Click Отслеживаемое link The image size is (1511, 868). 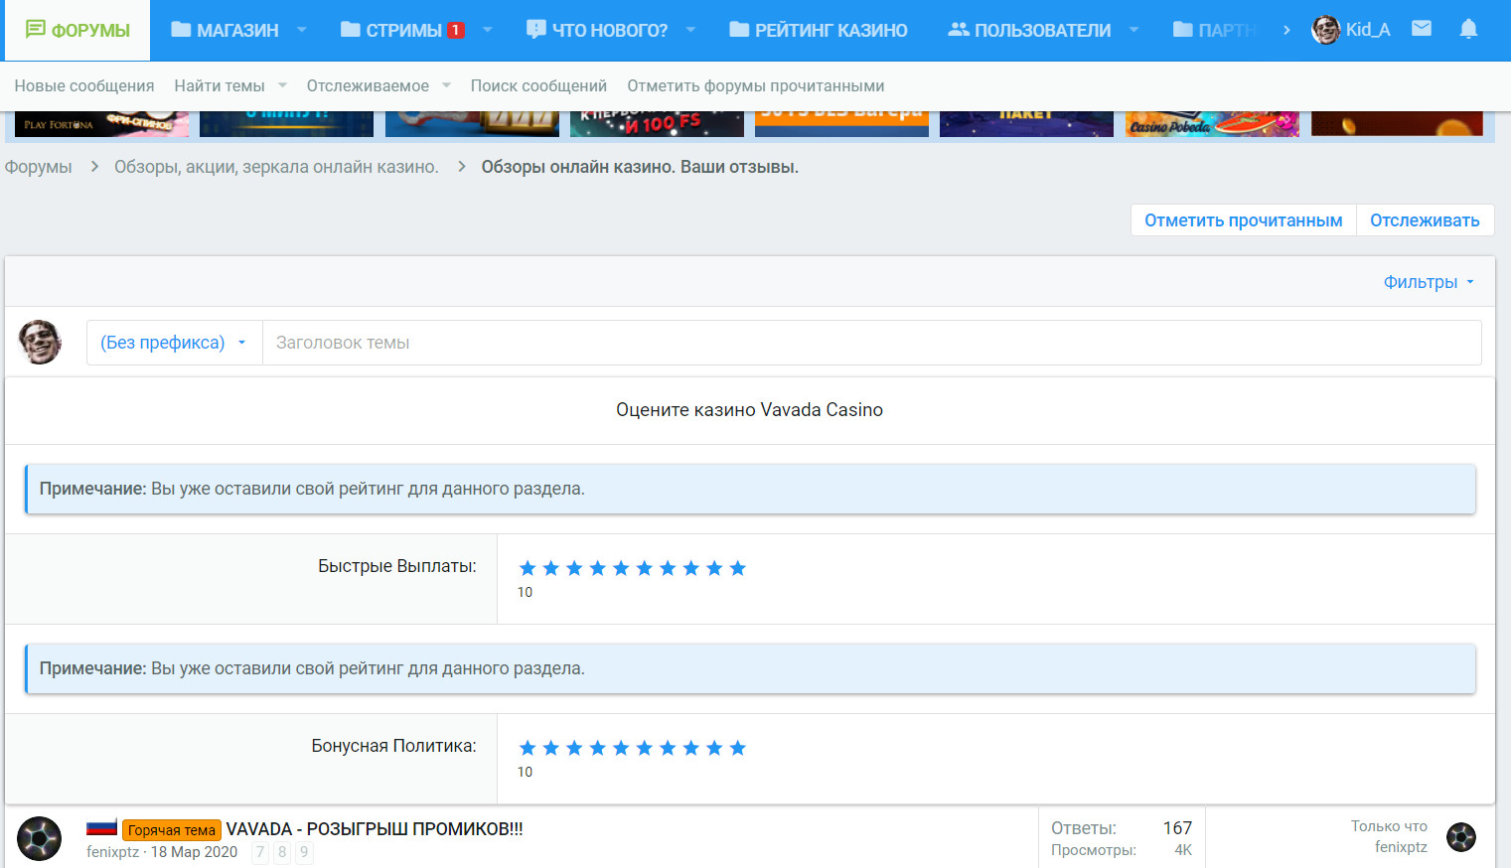368,86
